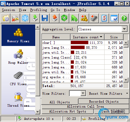Click the record allocations icon with yellow cubes

[84, 18]
